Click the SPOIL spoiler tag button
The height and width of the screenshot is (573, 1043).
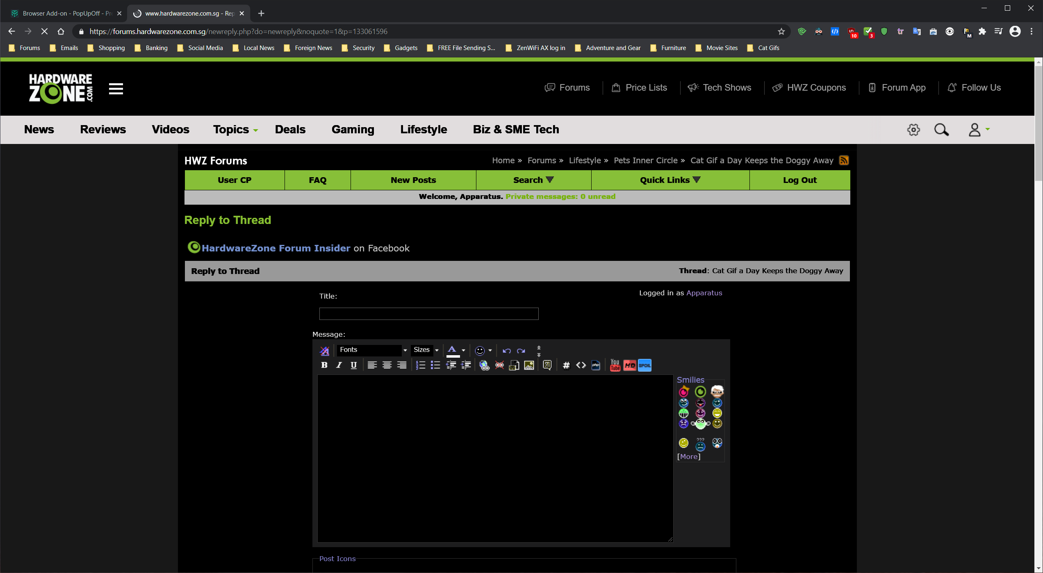click(x=644, y=365)
